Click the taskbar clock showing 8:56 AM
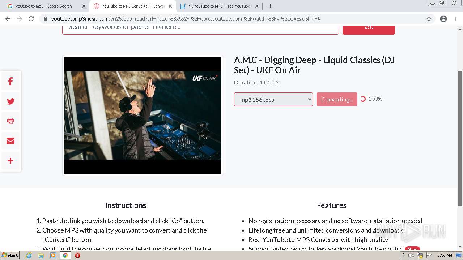463x260 pixels. [445, 255]
